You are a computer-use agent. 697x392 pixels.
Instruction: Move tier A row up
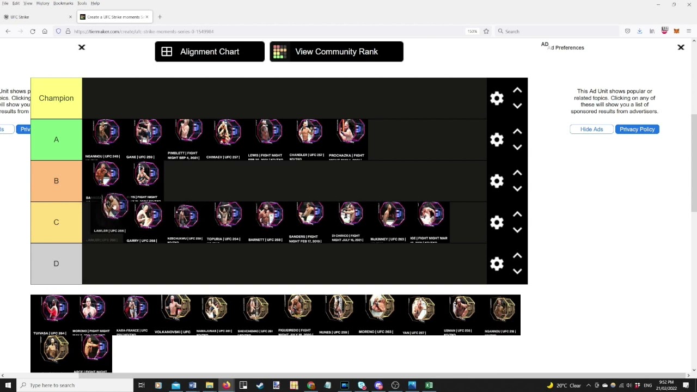517,132
